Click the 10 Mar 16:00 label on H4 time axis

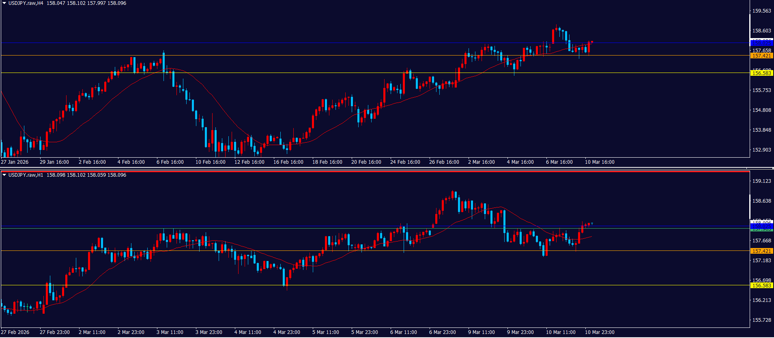coord(599,162)
